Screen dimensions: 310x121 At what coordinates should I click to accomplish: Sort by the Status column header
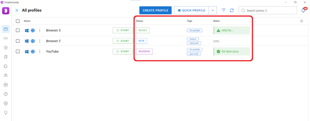point(140,21)
